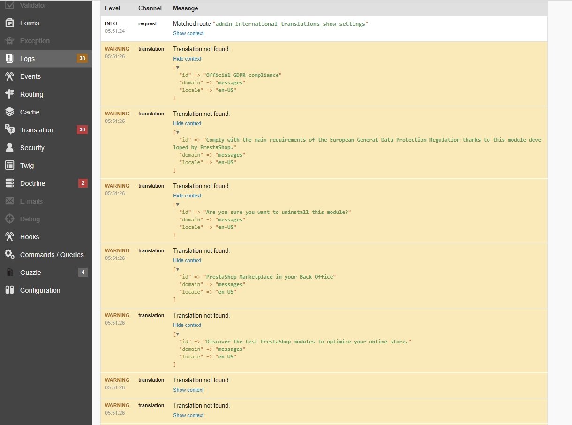572x425 pixels.
Task: Click the 05:51:24 timestamp
Action: pyautogui.click(x=114, y=31)
